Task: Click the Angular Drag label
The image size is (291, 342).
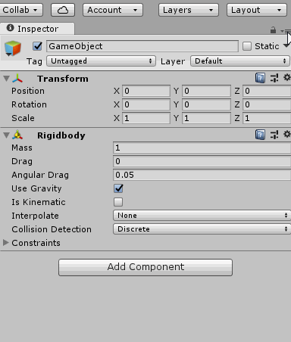Action: 40,175
